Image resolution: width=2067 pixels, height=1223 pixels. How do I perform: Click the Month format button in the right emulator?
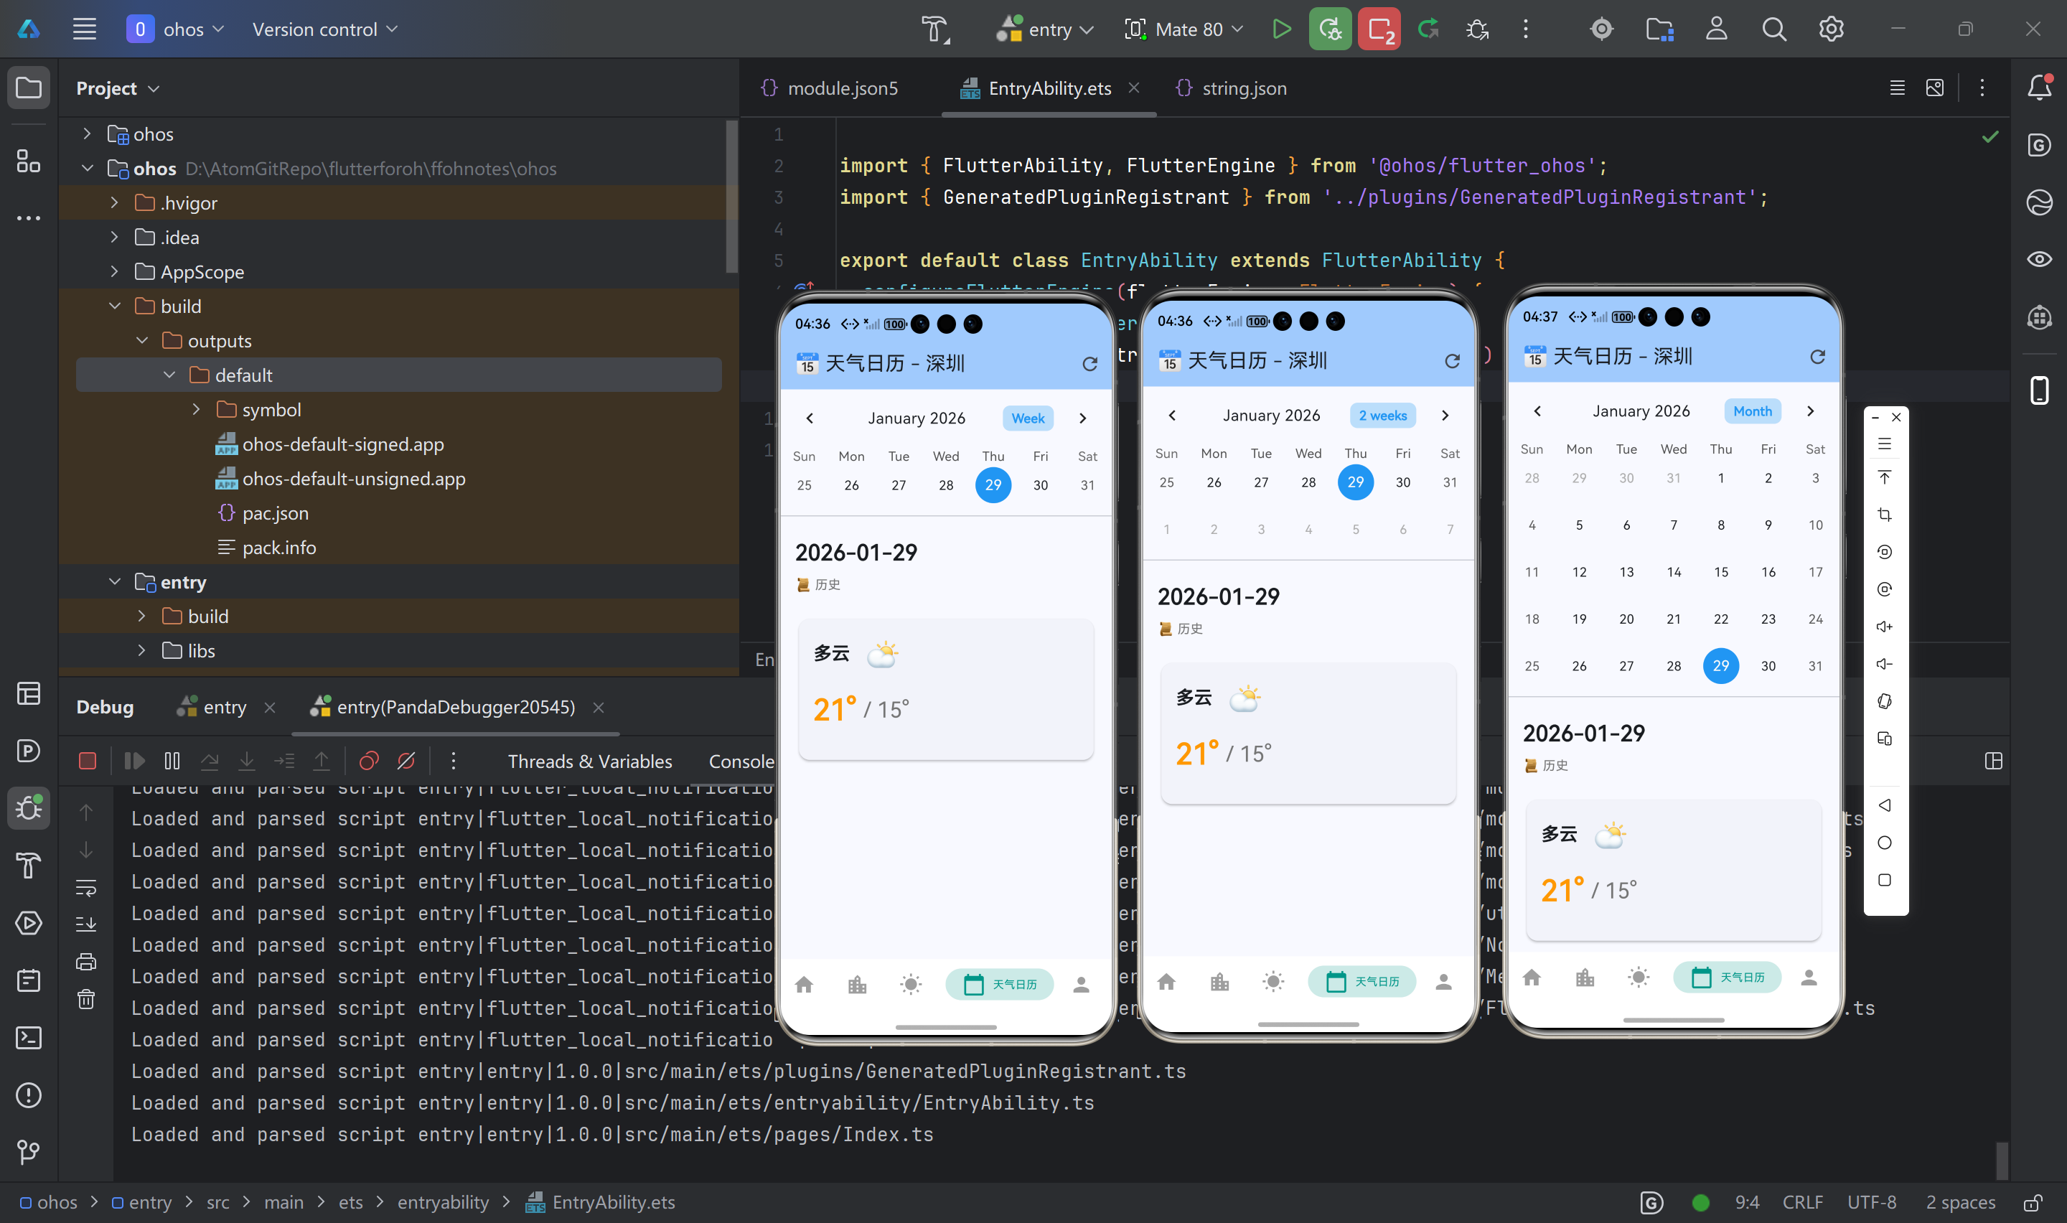(x=1751, y=411)
